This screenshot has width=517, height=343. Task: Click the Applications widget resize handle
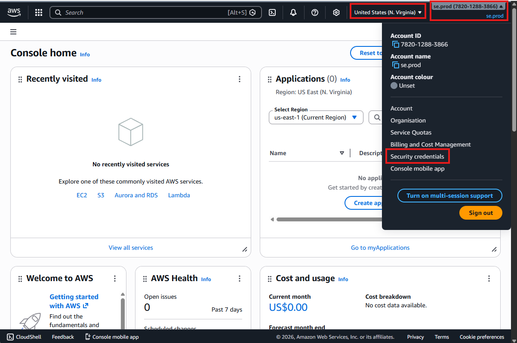pyautogui.click(x=494, y=249)
